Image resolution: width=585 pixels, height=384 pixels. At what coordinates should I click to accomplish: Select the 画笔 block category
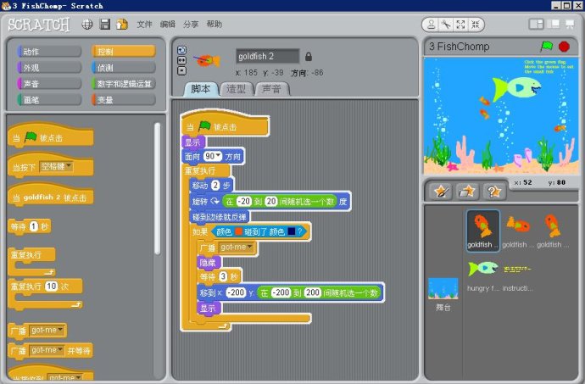click(49, 100)
